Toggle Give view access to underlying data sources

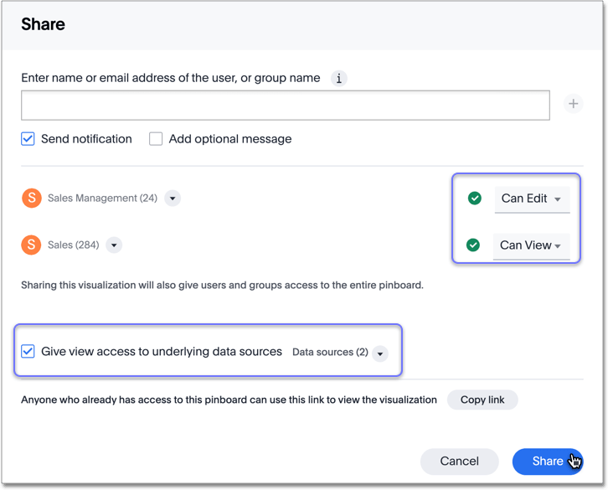click(28, 352)
